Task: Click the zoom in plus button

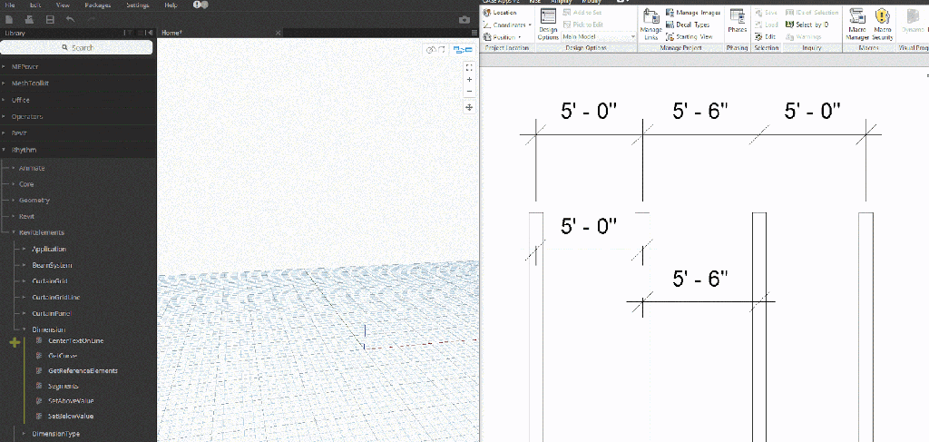Action: [x=469, y=80]
